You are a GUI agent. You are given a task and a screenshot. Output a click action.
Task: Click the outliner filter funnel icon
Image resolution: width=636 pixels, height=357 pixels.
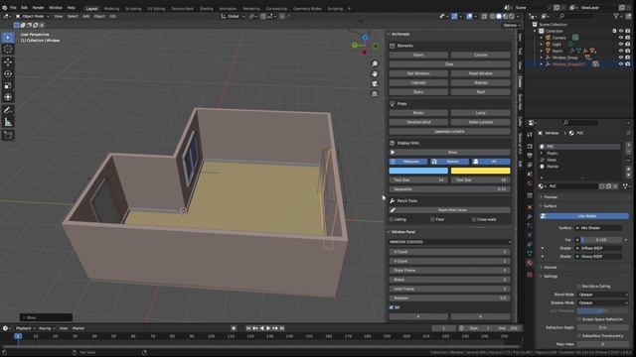coord(616,16)
